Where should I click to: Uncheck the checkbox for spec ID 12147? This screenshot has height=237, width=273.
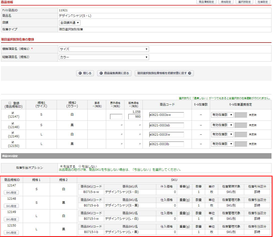(x=13, y=113)
